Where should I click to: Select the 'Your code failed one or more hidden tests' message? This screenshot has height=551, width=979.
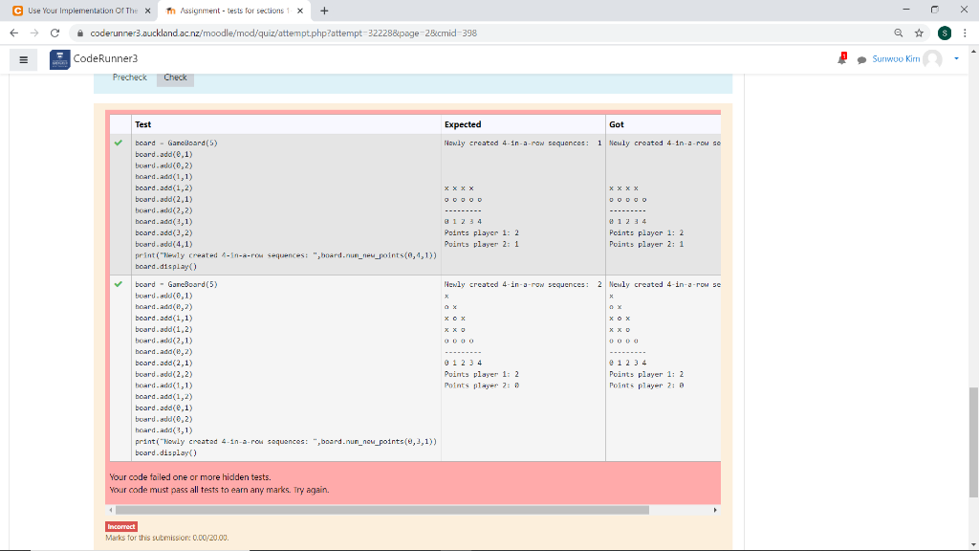click(190, 477)
